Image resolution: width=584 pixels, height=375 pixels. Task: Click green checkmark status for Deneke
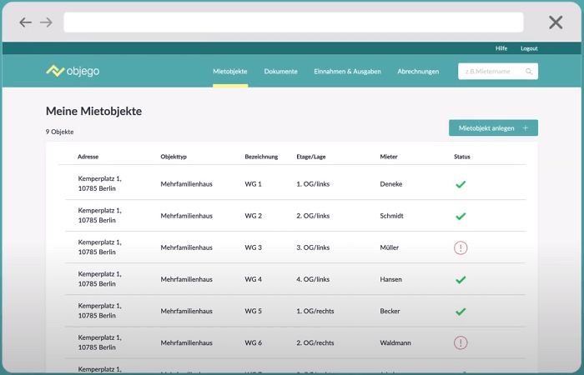point(461,184)
